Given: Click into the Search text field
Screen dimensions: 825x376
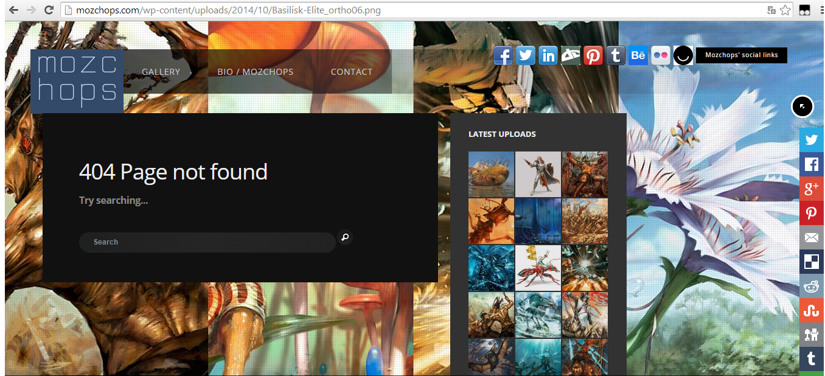Looking at the screenshot, I should tap(207, 242).
